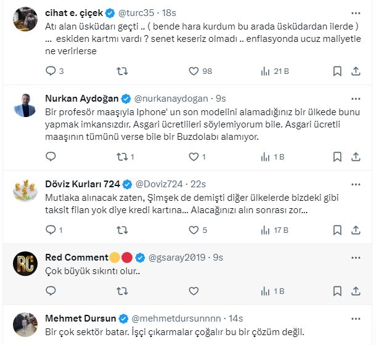Reply to Red Comment's tweet
The width and height of the screenshot is (376, 345).
click(x=51, y=291)
